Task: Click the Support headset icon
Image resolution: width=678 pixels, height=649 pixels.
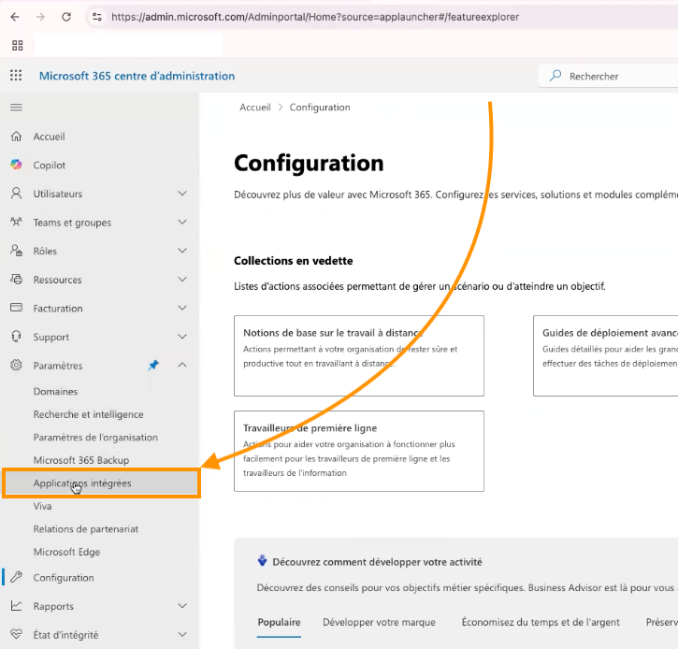Action: (x=16, y=337)
